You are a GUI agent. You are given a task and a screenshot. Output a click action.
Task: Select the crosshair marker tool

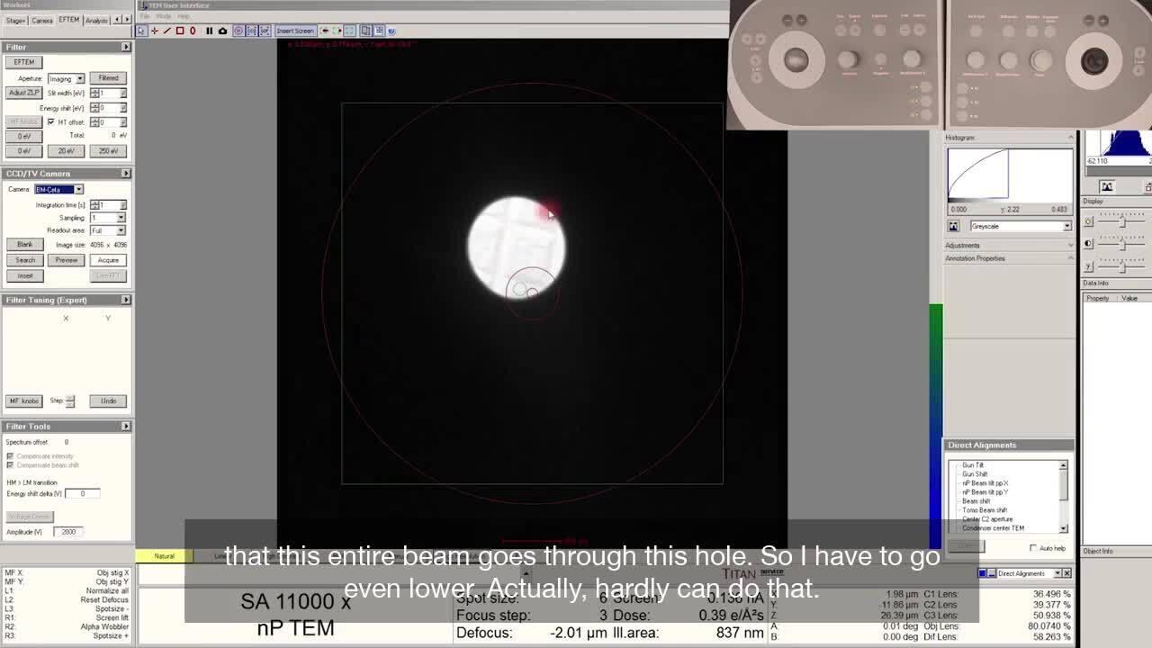pos(154,31)
